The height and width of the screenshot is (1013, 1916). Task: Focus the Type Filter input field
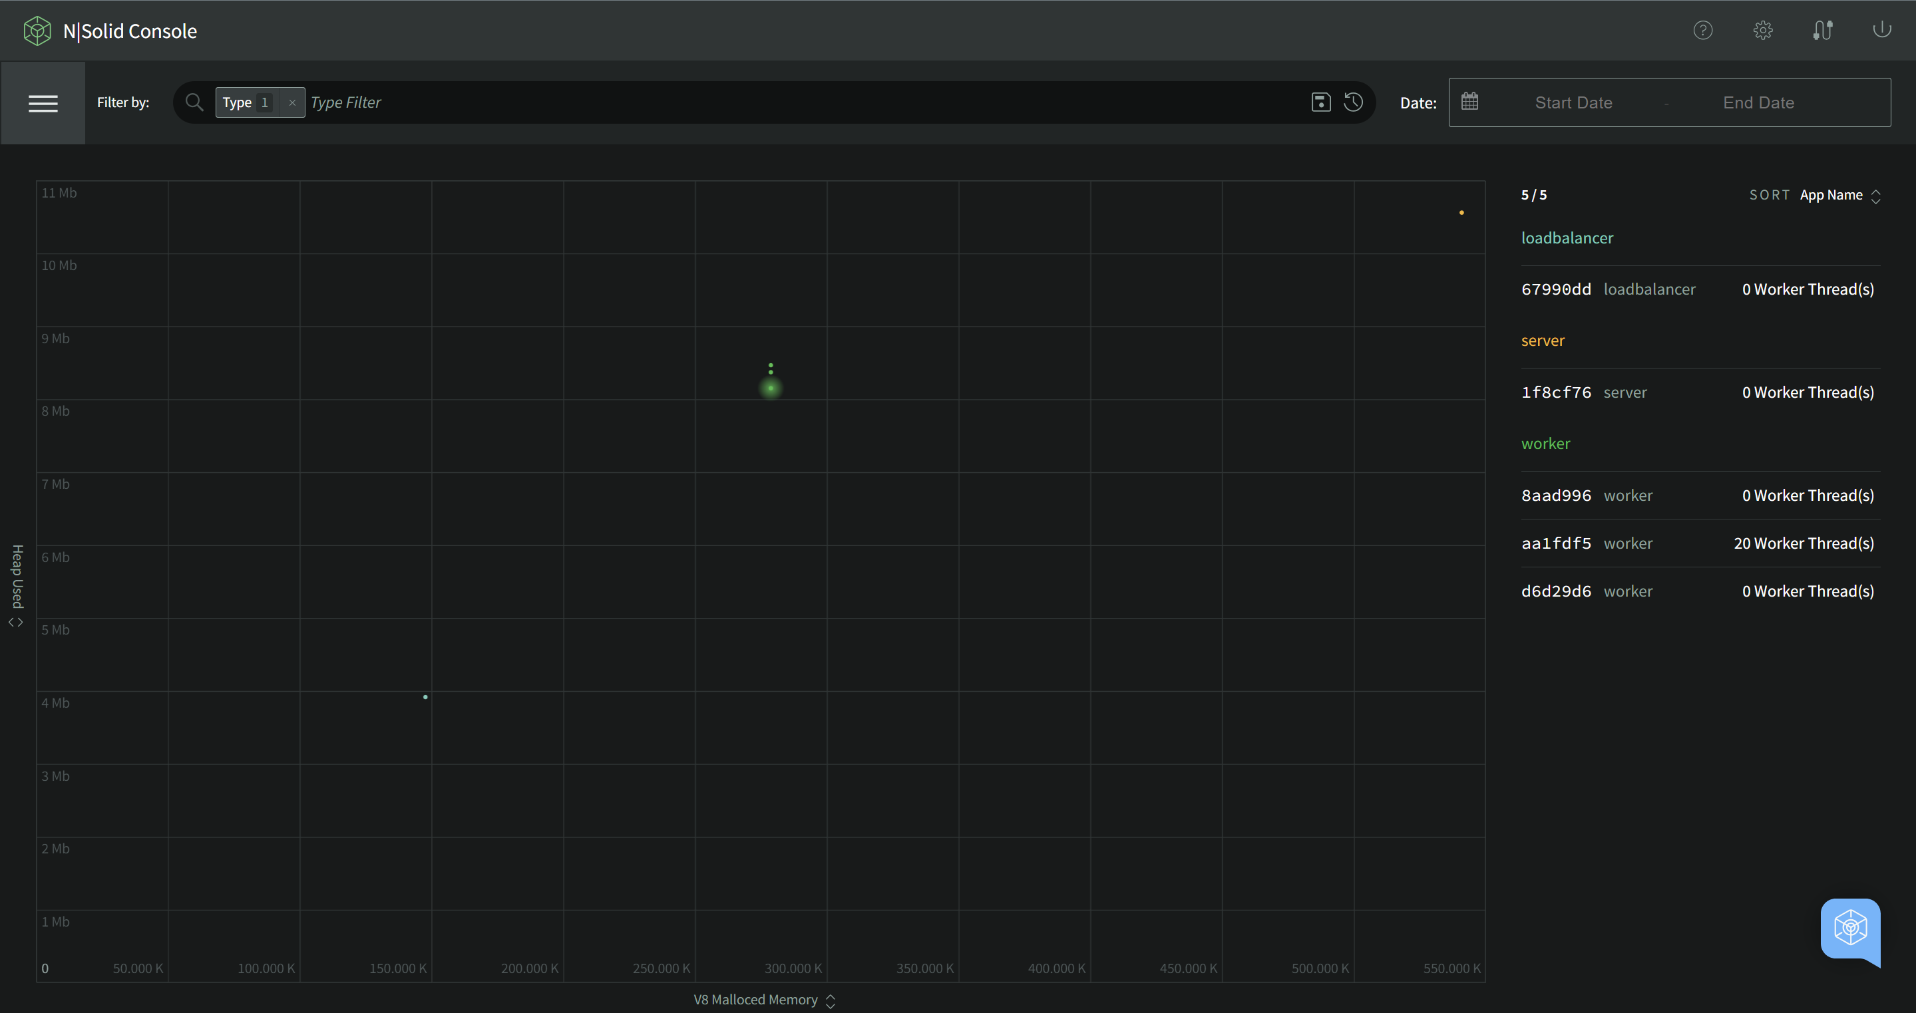[x=803, y=102]
